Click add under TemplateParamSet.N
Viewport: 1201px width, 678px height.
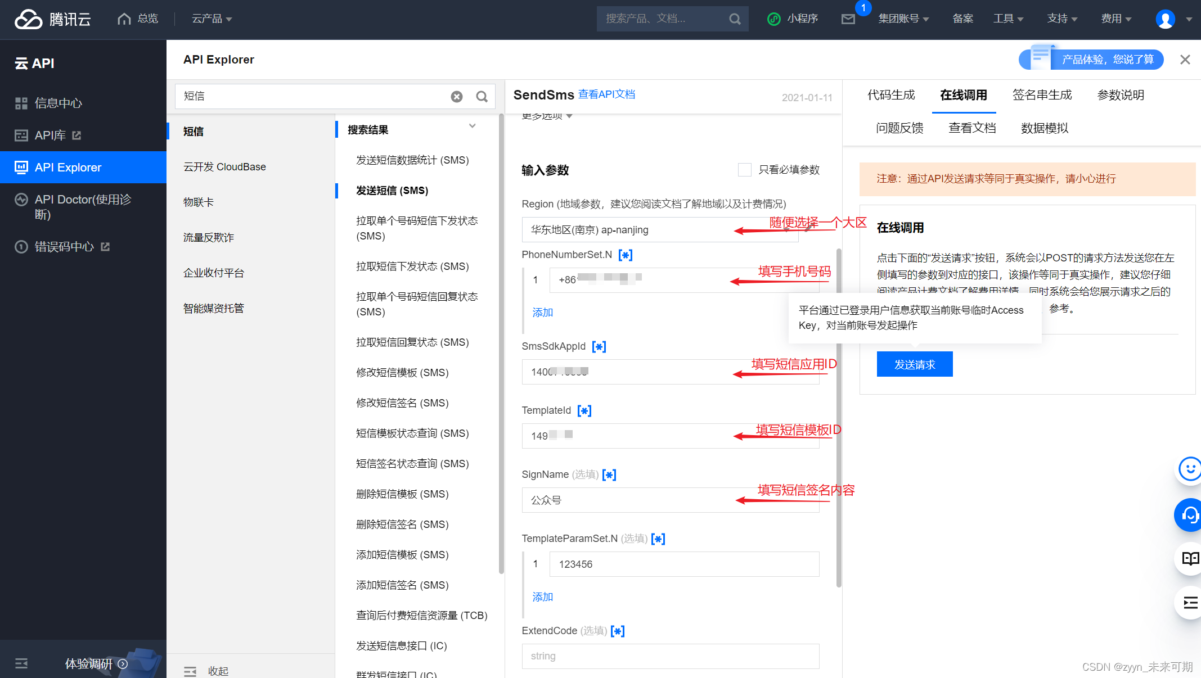pyautogui.click(x=543, y=597)
